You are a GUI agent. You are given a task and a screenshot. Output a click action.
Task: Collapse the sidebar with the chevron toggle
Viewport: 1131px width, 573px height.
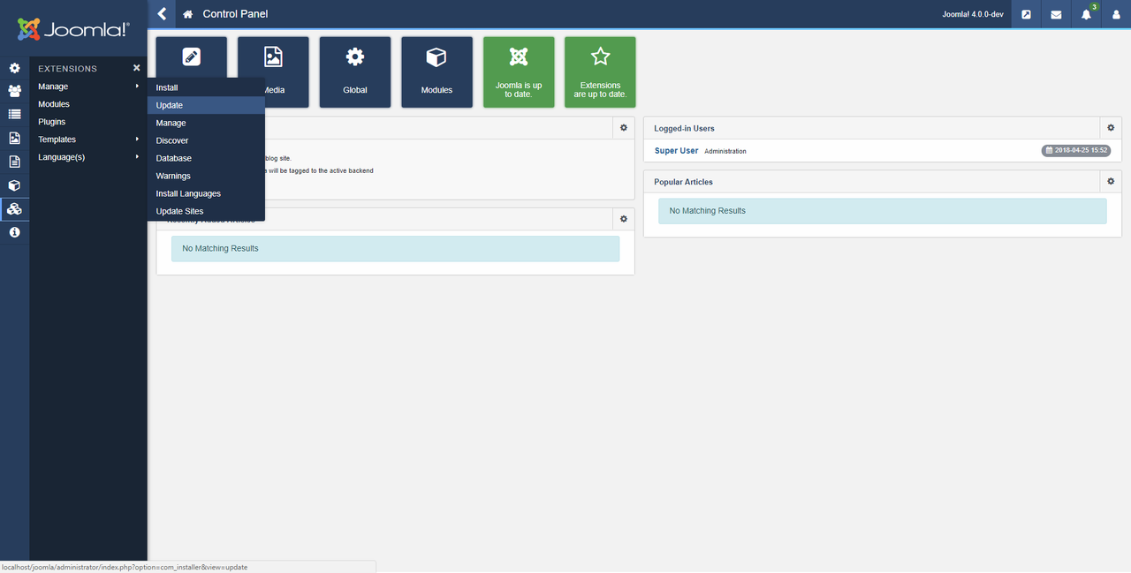click(x=162, y=14)
